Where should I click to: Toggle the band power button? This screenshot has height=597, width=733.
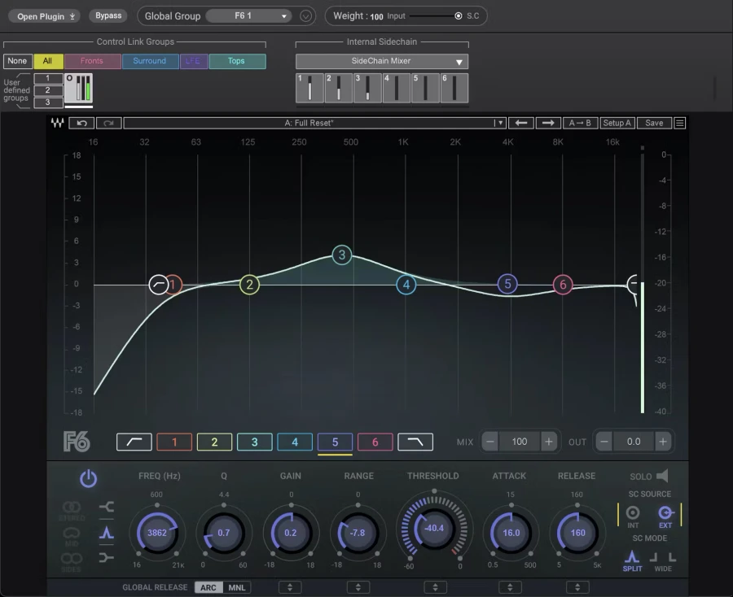point(88,479)
